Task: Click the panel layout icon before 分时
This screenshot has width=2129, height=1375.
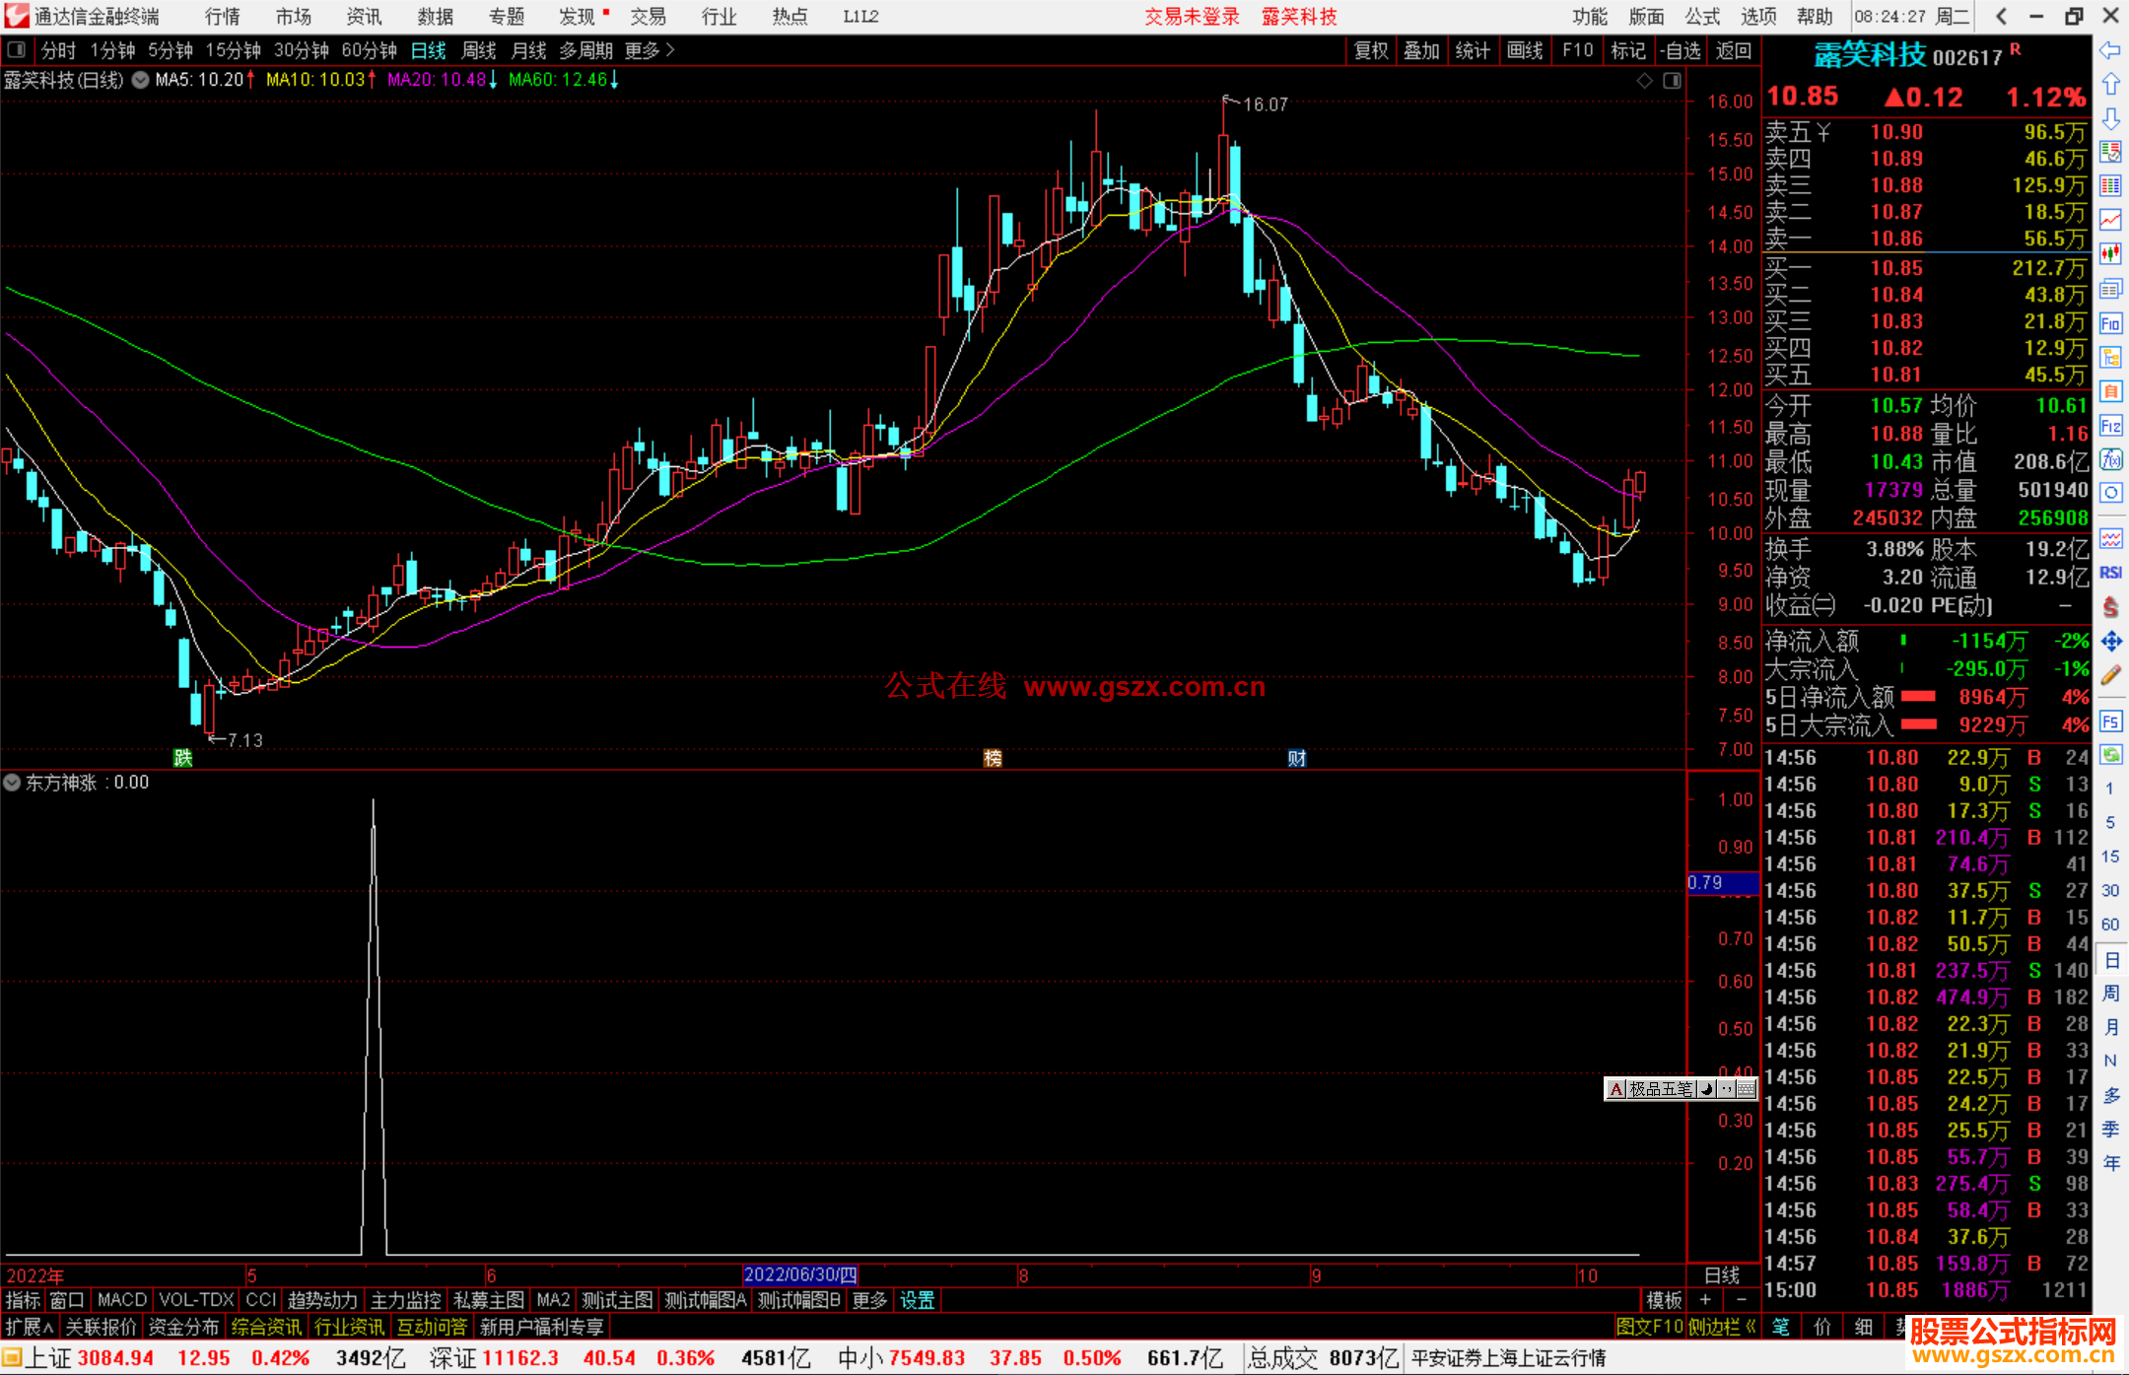Action: (x=16, y=50)
